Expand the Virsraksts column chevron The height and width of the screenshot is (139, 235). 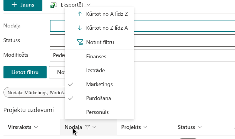pyautogui.click(x=36, y=127)
